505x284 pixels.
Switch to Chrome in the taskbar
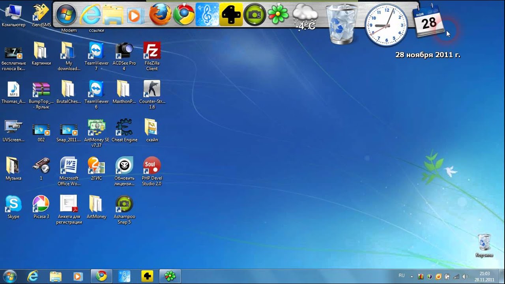click(x=101, y=276)
